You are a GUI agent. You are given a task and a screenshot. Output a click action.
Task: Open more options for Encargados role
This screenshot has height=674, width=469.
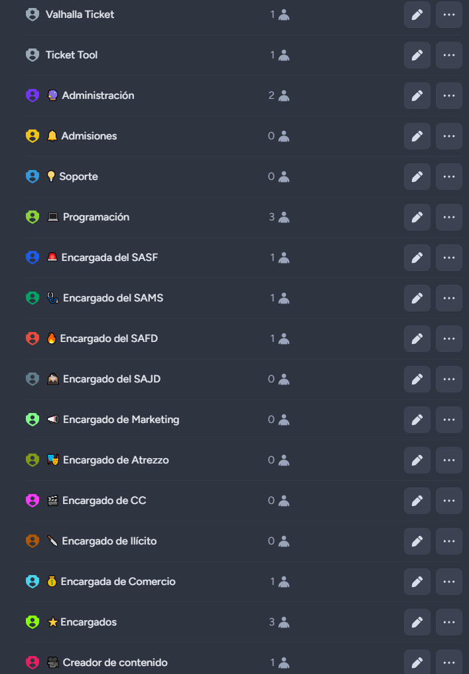point(449,622)
